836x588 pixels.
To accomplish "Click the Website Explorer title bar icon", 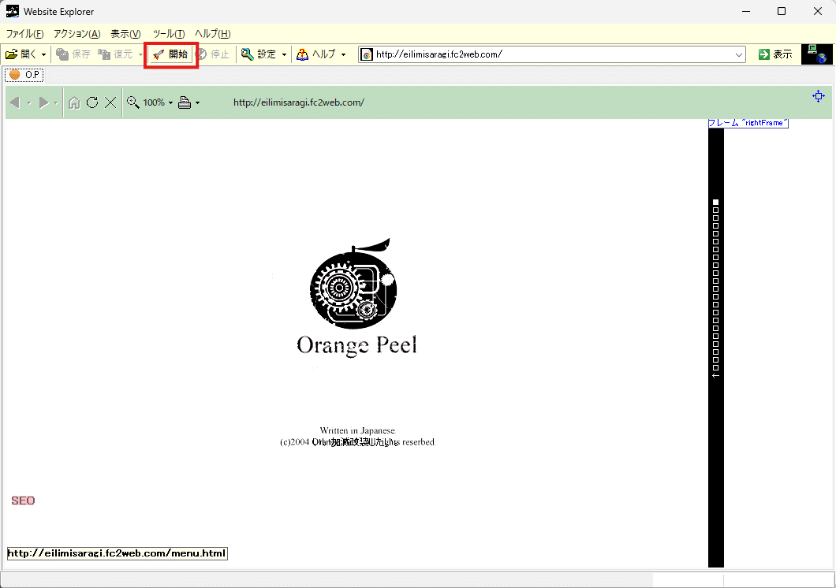I will [13, 11].
